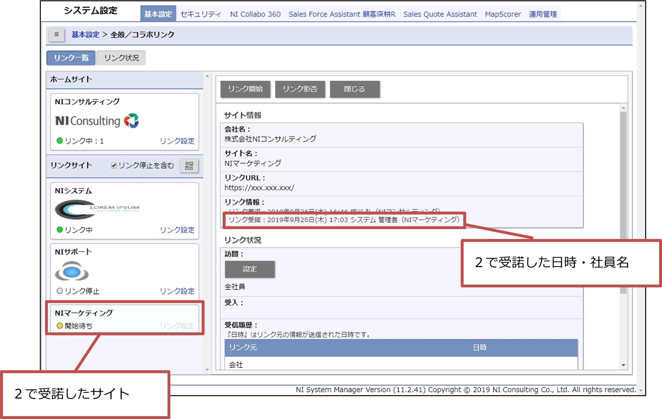This screenshot has width=662, height=419.
Task: Click the 設定 button under 訪問
Action: [250, 269]
